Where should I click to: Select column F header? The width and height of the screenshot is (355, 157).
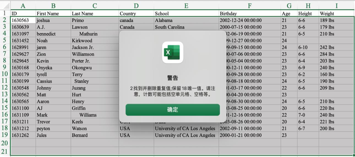(x=250, y=6)
